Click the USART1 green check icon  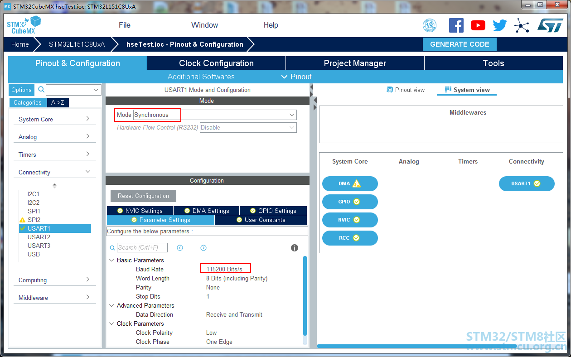coord(22,228)
